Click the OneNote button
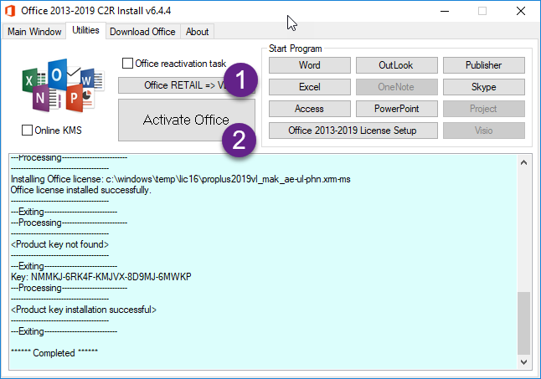Screen dimensions: 541x379 pos(396,87)
